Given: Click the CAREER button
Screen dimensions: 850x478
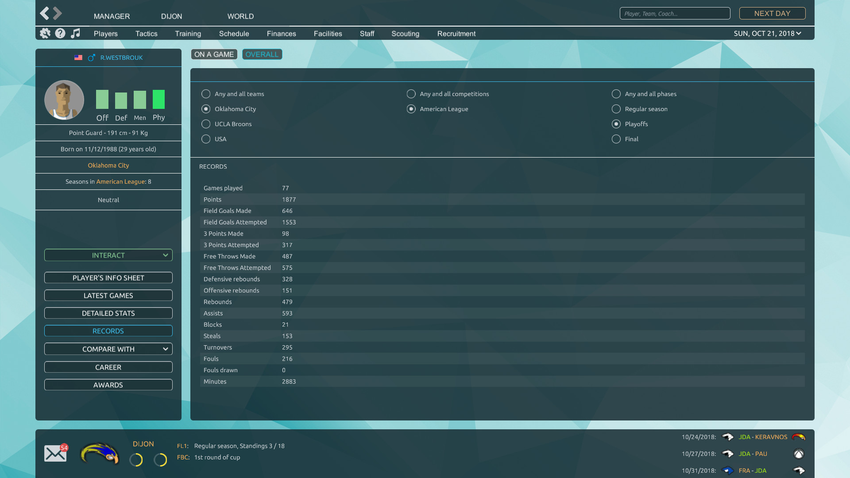Looking at the screenshot, I should [x=108, y=367].
